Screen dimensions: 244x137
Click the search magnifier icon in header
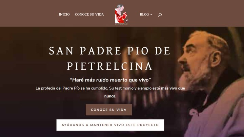click(x=160, y=15)
